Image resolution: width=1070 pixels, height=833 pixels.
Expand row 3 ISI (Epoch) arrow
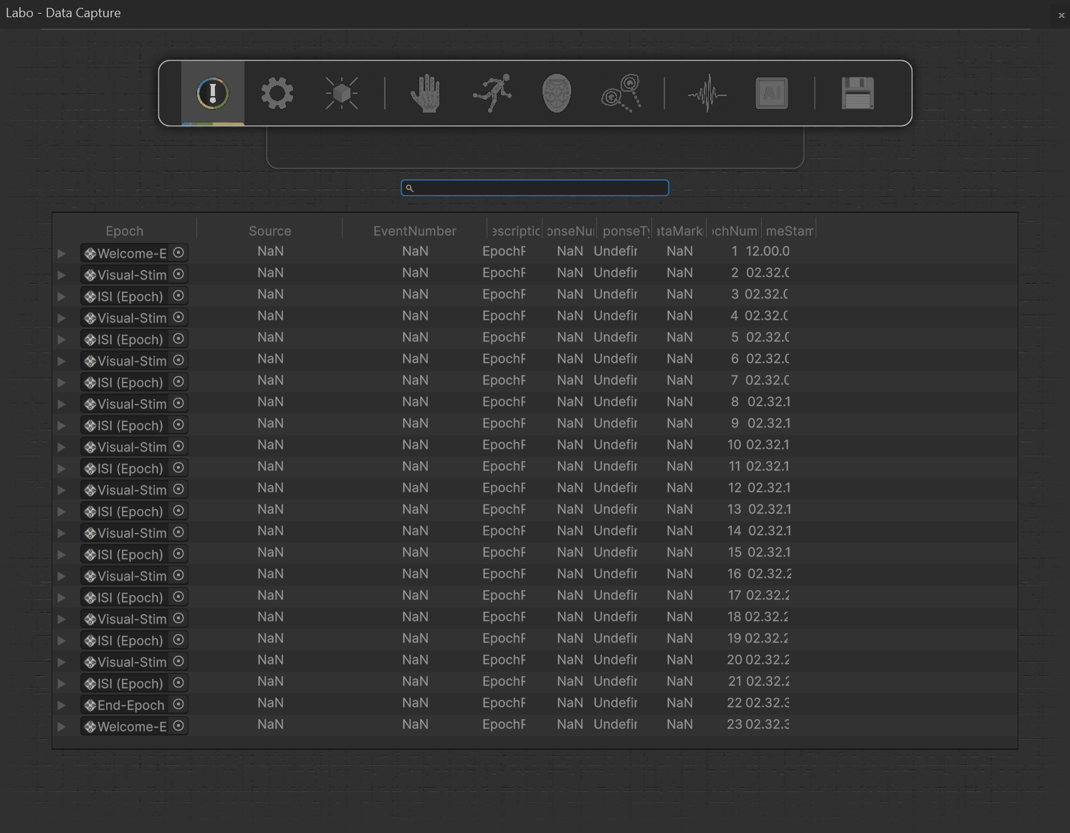pos(62,296)
